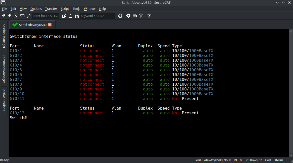Screen dimensions: 293x163
Task: Click the Reconnect arrows icon
Action: tap(22, 16)
